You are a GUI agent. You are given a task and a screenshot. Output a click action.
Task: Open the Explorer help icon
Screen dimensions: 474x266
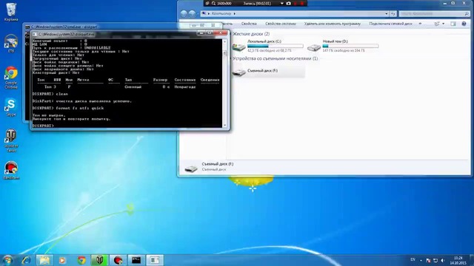(x=464, y=24)
